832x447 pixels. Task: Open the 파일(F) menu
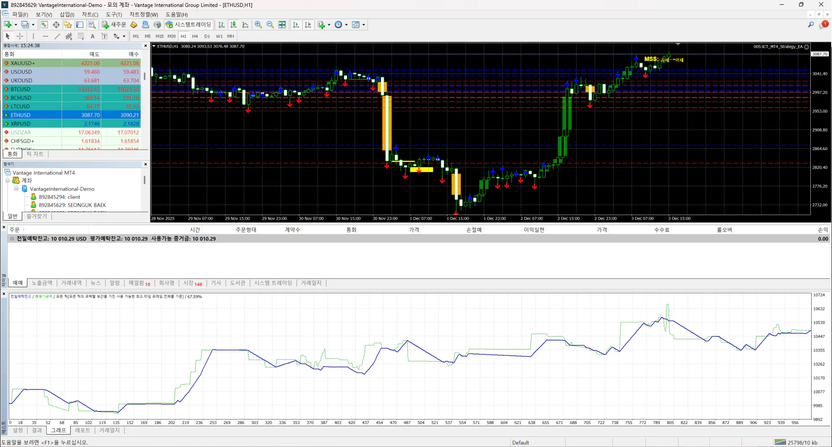tap(20, 14)
